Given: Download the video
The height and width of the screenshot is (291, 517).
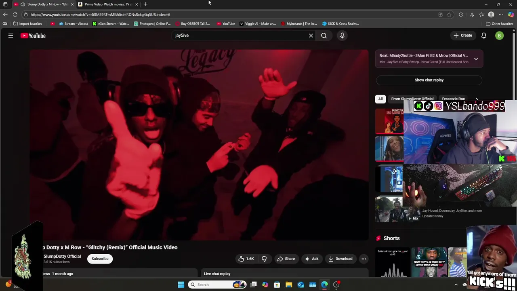Looking at the screenshot, I should (x=340, y=259).
